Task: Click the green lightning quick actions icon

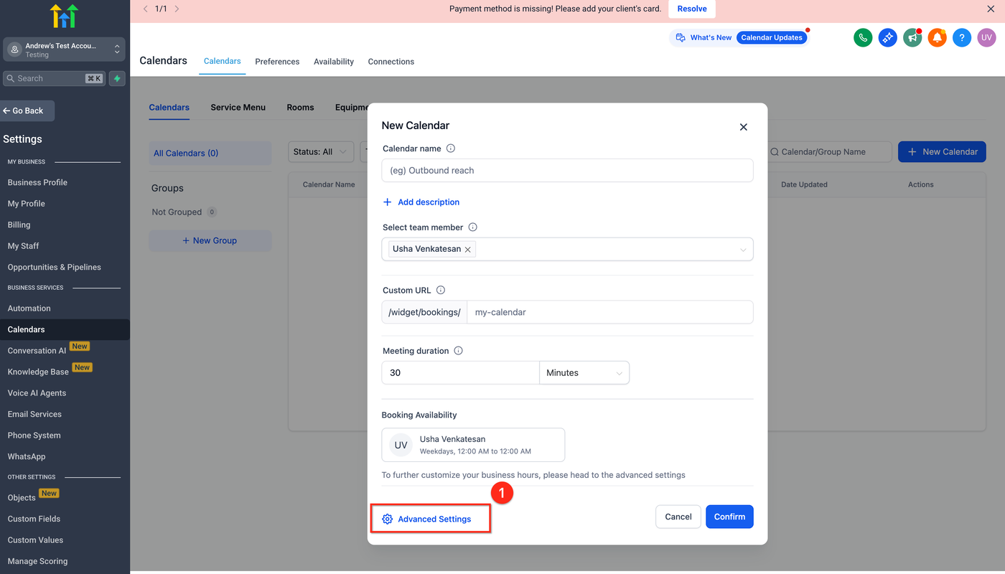Action: 117,78
